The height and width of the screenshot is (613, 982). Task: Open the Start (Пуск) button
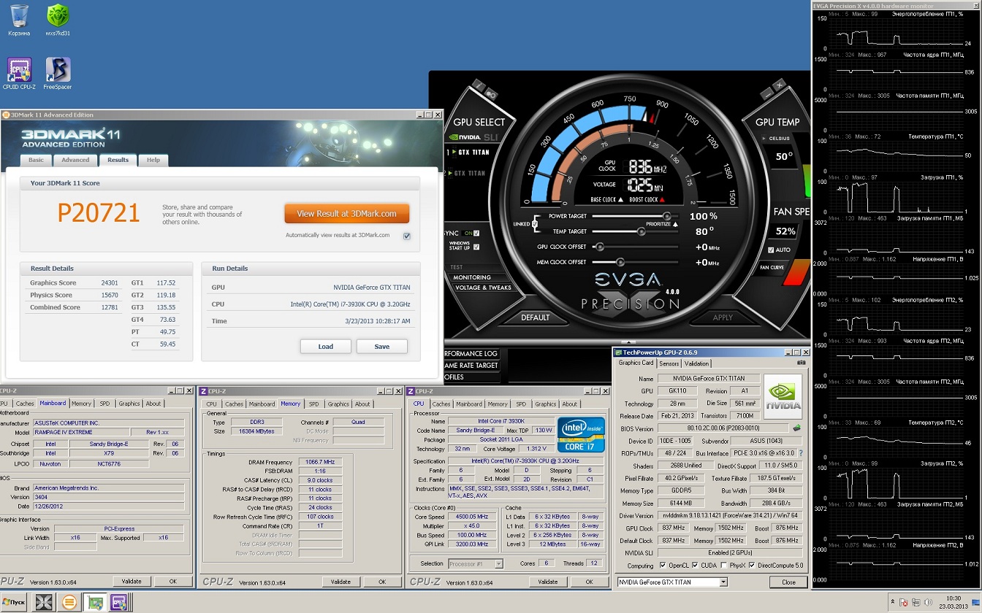[x=15, y=603]
